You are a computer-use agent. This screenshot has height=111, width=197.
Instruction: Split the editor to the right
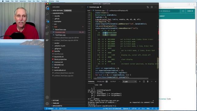(x=152, y=7)
